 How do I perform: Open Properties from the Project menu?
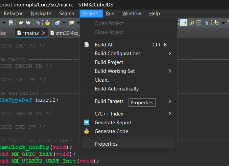pyautogui.click(x=129, y=144)
